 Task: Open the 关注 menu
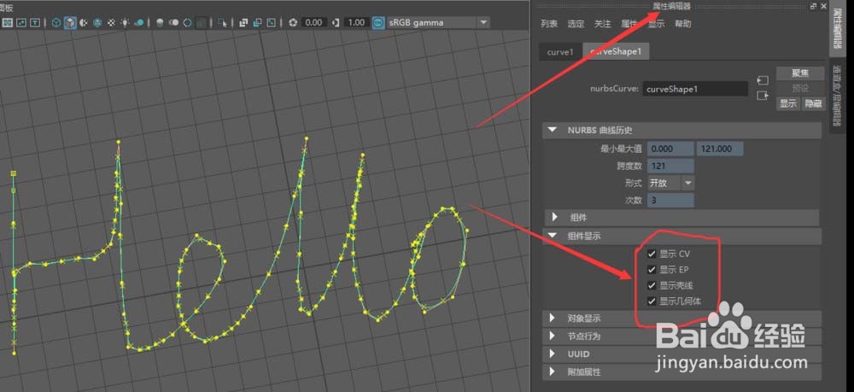(x=602, y=24)
